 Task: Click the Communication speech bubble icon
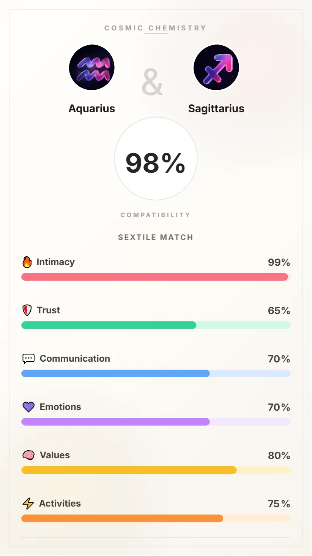pyautogui.click(x=28, y=359)
